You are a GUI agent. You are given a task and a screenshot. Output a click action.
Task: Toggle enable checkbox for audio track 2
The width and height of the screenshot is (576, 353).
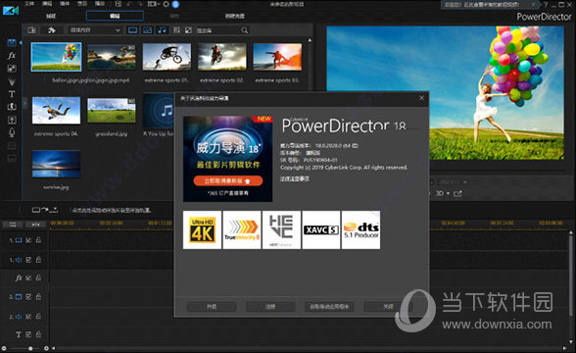(x=28, y=316)
